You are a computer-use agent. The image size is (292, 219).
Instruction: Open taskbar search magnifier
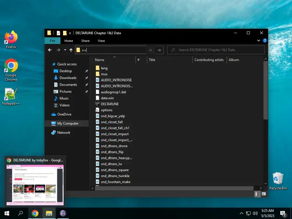(21, 213)
